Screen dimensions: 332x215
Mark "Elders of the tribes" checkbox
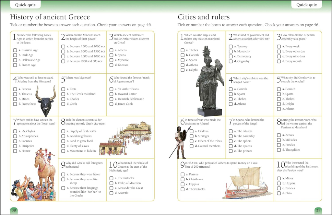(x=192, y=141)
